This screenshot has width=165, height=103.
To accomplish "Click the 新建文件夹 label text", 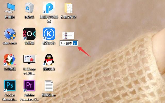I will click(69, 17).
